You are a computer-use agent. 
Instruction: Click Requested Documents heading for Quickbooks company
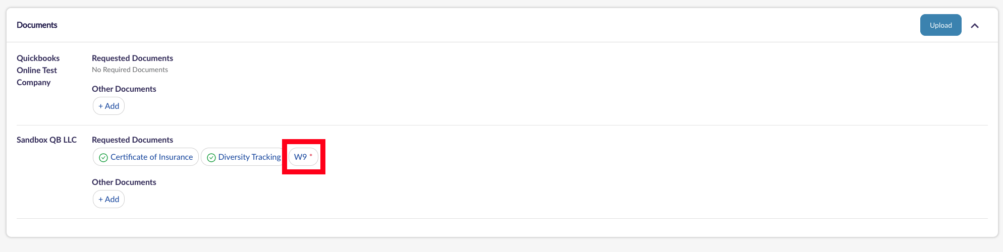coord(132,58)
